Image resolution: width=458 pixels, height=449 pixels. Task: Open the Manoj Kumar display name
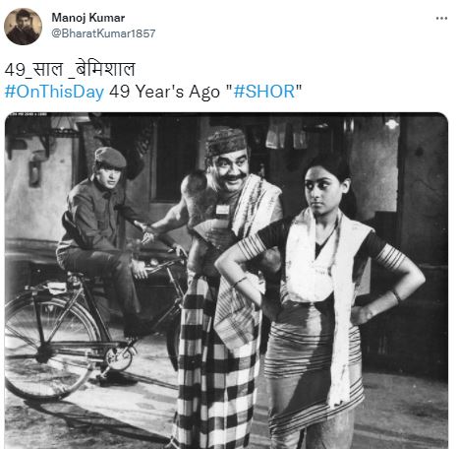88,18
